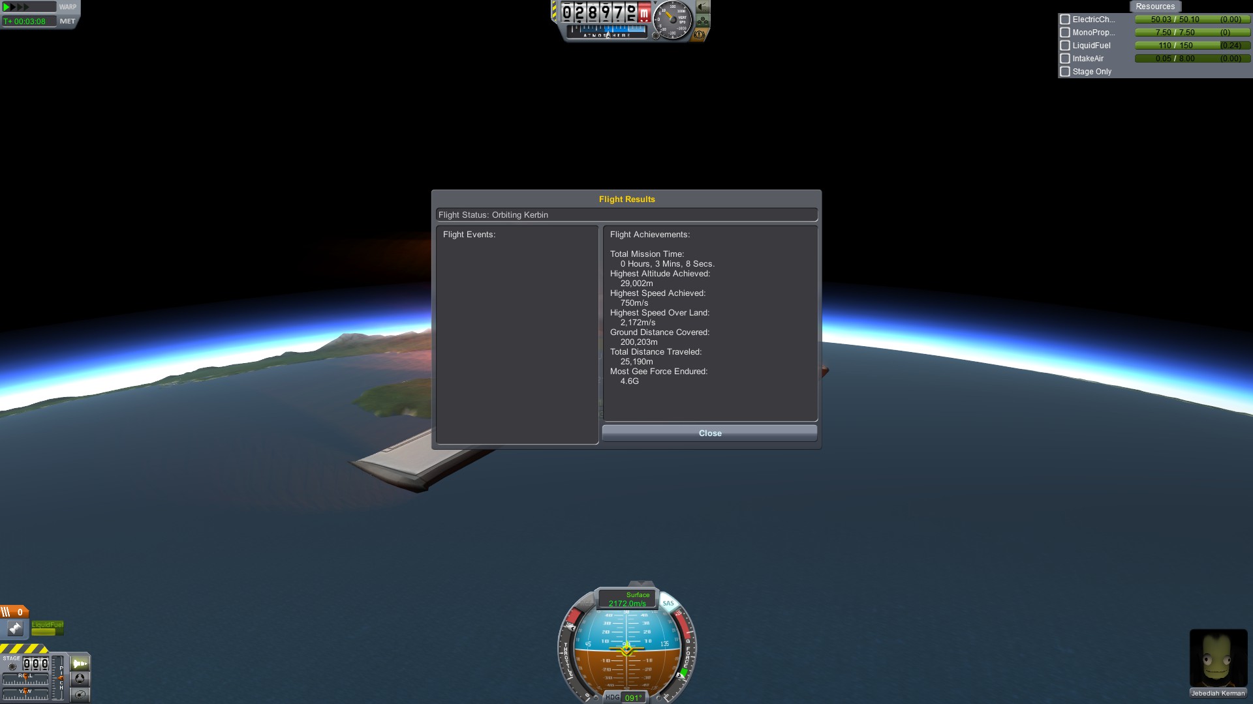The image size is (1253, 704).
Task: Click the engine part icon in staging
Action: point(15,628)
